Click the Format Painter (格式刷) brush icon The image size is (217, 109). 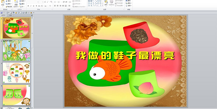[7, 7]
